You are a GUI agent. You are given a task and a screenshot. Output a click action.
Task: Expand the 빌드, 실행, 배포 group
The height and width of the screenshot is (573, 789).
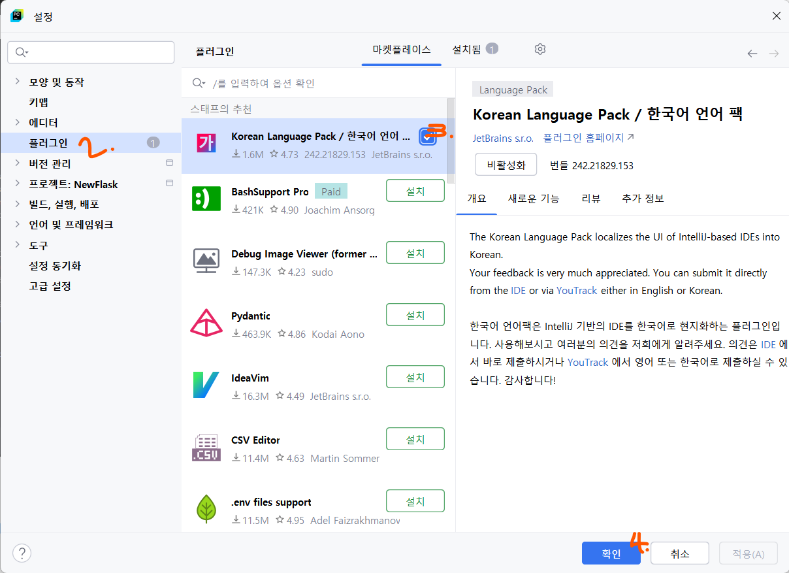18,205
